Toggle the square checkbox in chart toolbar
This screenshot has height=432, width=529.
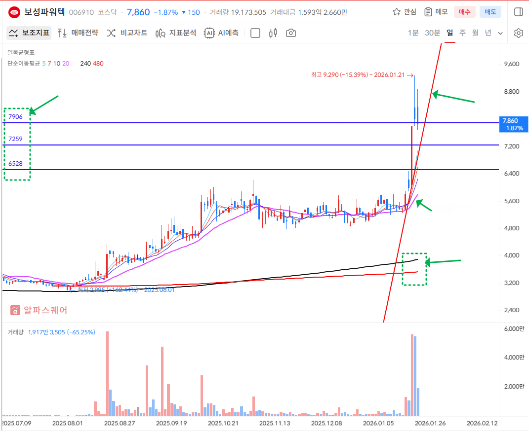click(255, 33)
